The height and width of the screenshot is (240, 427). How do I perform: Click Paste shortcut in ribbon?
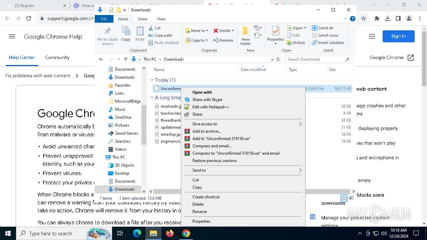(x=163, y=43)
